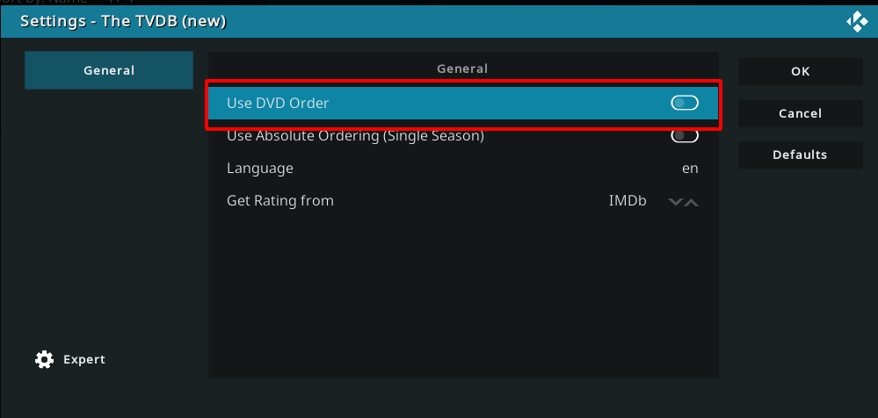Click the Expert gear icon

tap(44, 359)
